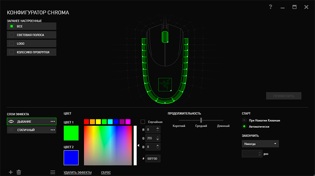The width and height of the screenshot is (315, 176).
Task: Pick the blue preset color swatch
Action: 116,122
